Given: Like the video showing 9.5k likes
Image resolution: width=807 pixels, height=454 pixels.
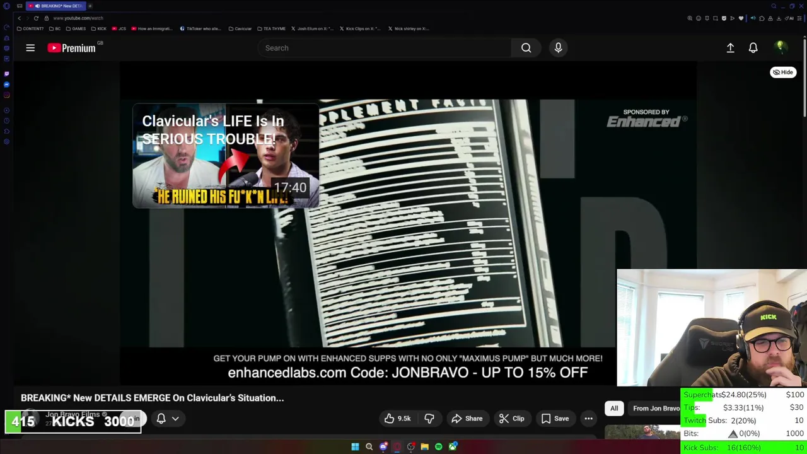Looking at the screenshot, I should point(398,419).
